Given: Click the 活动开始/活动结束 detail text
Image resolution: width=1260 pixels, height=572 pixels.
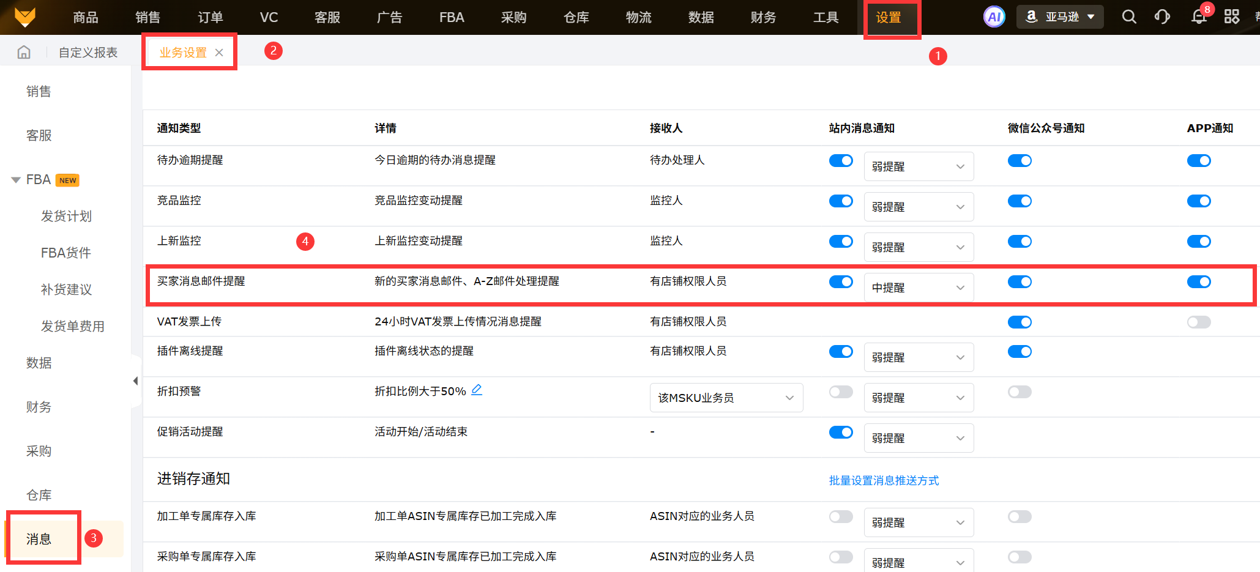Looking at the screenshot, I should [x=421, y=431].
